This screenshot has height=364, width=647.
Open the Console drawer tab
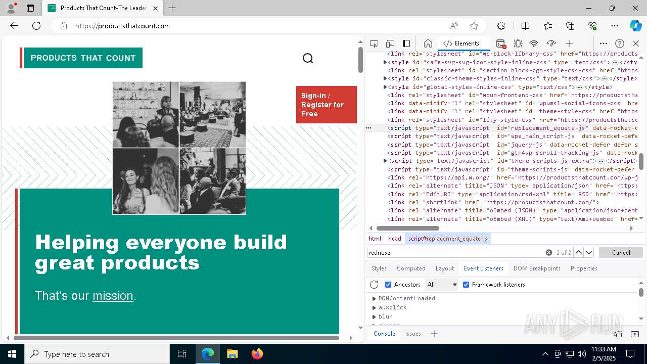pos(384,334)
